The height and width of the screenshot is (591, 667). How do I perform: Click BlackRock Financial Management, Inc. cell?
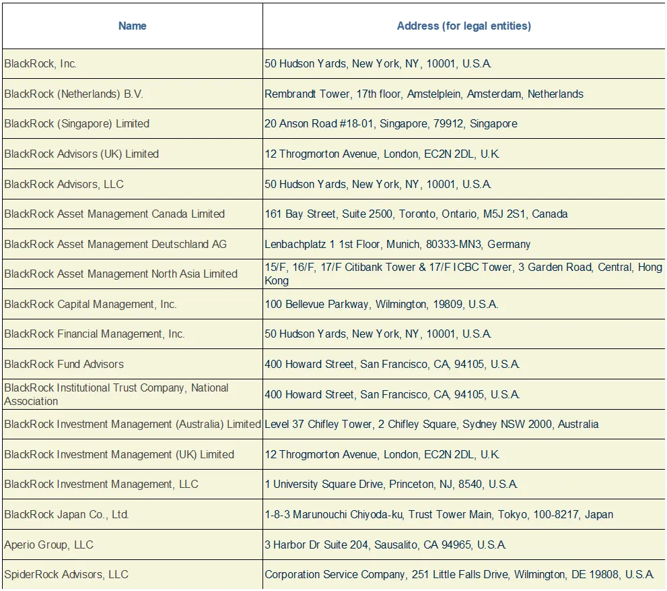133,334
